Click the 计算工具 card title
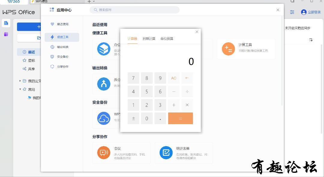This screenshot has width=324, height=177. [245, 45]
